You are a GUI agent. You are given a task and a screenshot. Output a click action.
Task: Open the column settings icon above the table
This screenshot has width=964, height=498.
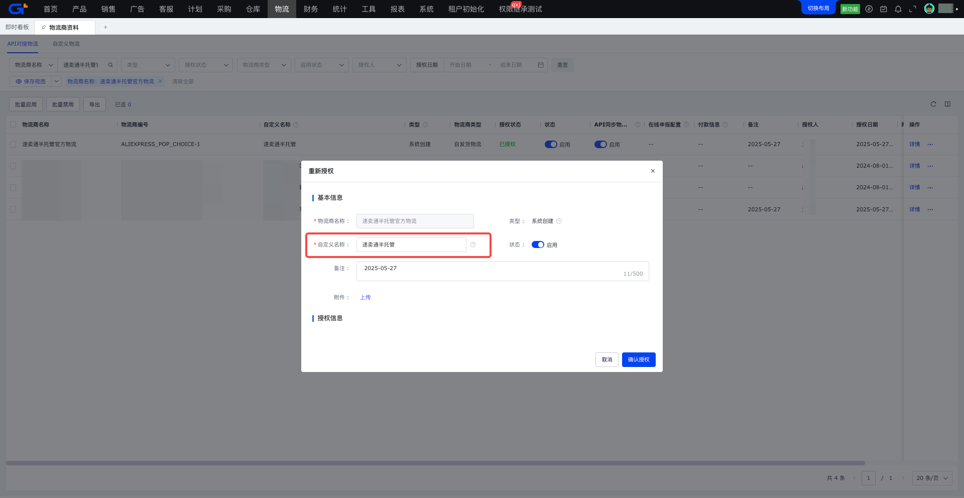947,104
